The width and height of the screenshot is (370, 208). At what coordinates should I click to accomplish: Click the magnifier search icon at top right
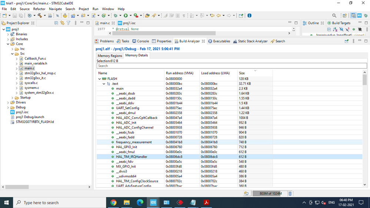pyautogui.click(x=334, y=16)
